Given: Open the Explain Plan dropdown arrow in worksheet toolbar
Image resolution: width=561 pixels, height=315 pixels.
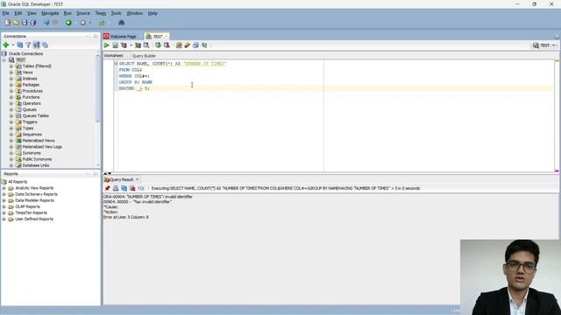Looking at the screenshot, I should (131, 45).
